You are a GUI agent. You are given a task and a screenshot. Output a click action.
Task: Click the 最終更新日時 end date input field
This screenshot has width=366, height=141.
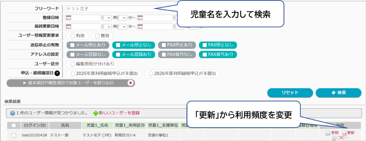(x=154, y=27)
